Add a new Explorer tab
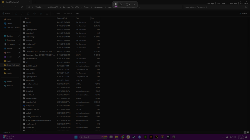Screen dimensions: 250x140 click(x=35, y=2)
